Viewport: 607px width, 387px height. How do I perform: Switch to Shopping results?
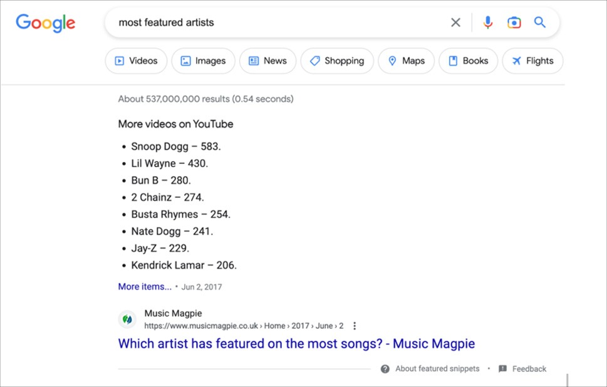[337, 61]
